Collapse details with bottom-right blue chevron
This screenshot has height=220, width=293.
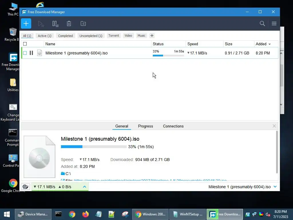click(275, 187)
